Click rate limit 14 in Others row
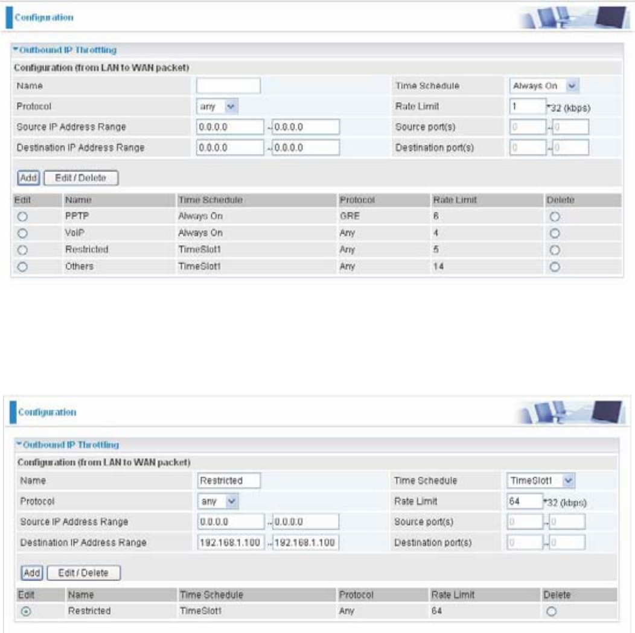 point(439,266)
